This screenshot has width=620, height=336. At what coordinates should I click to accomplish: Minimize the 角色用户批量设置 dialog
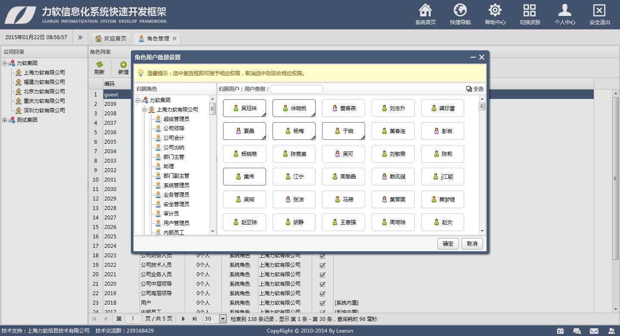click(473, 57)
